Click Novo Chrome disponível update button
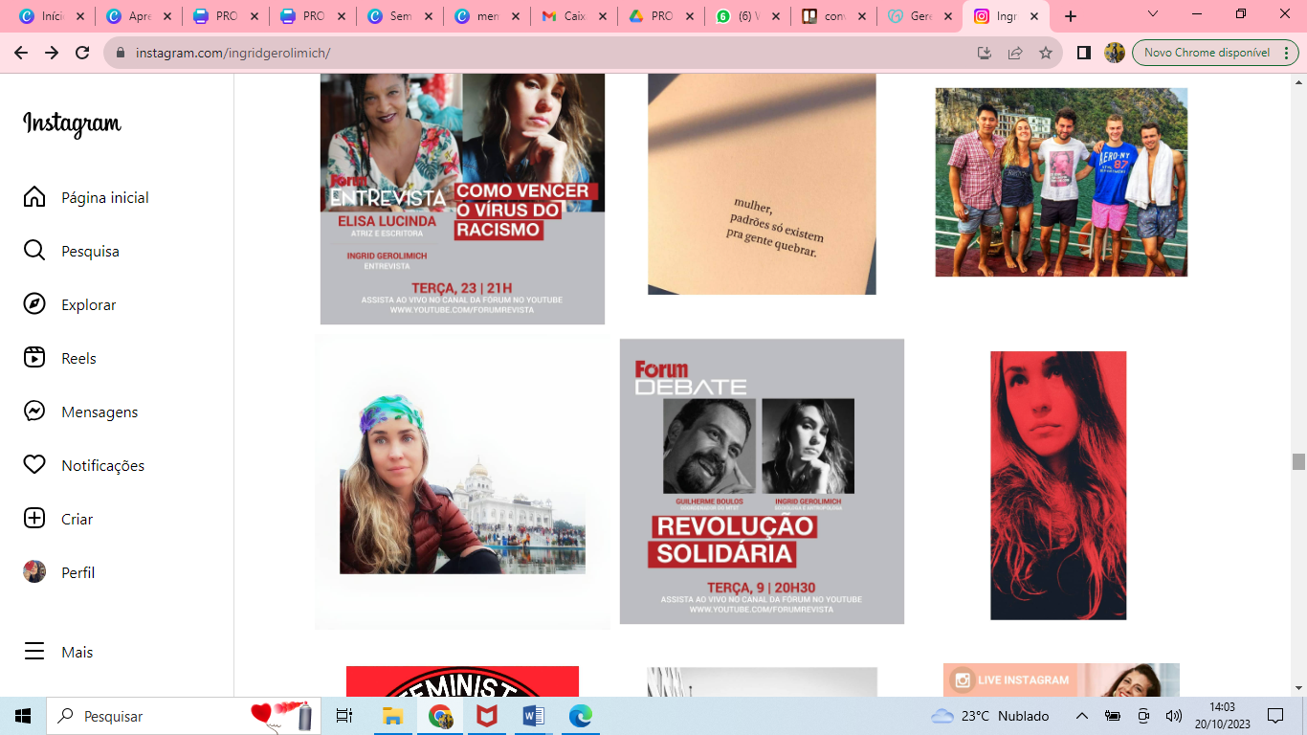 pyautogui.click(x=1207, y=53)
